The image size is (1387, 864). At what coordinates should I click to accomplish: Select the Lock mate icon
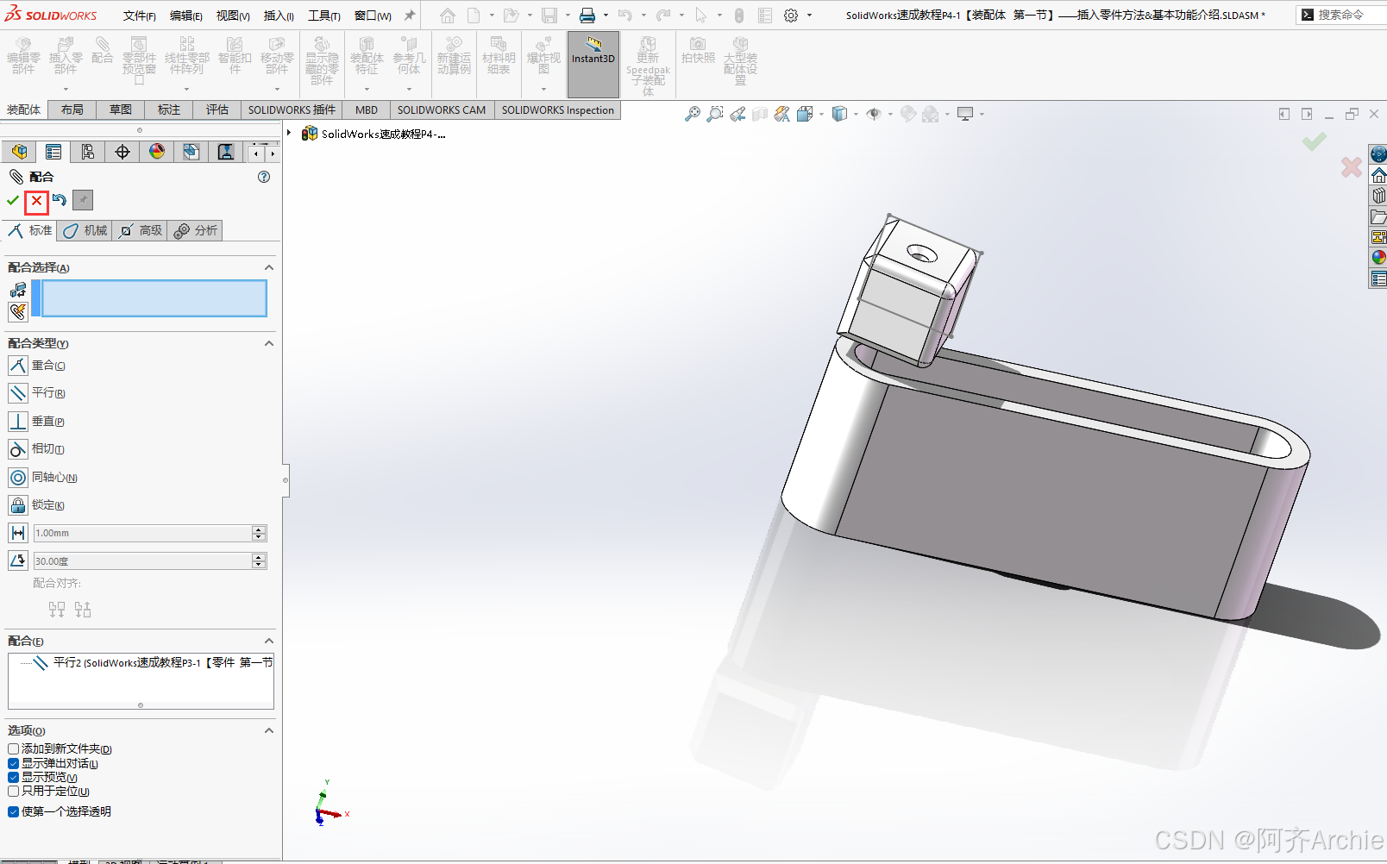point(18,505)
